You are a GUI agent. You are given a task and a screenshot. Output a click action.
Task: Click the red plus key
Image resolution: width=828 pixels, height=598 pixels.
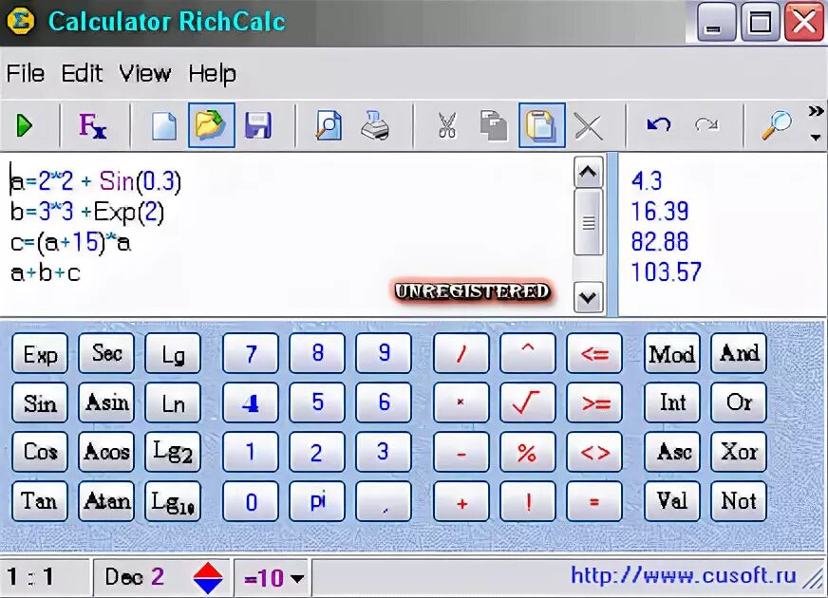coord(461,501)
